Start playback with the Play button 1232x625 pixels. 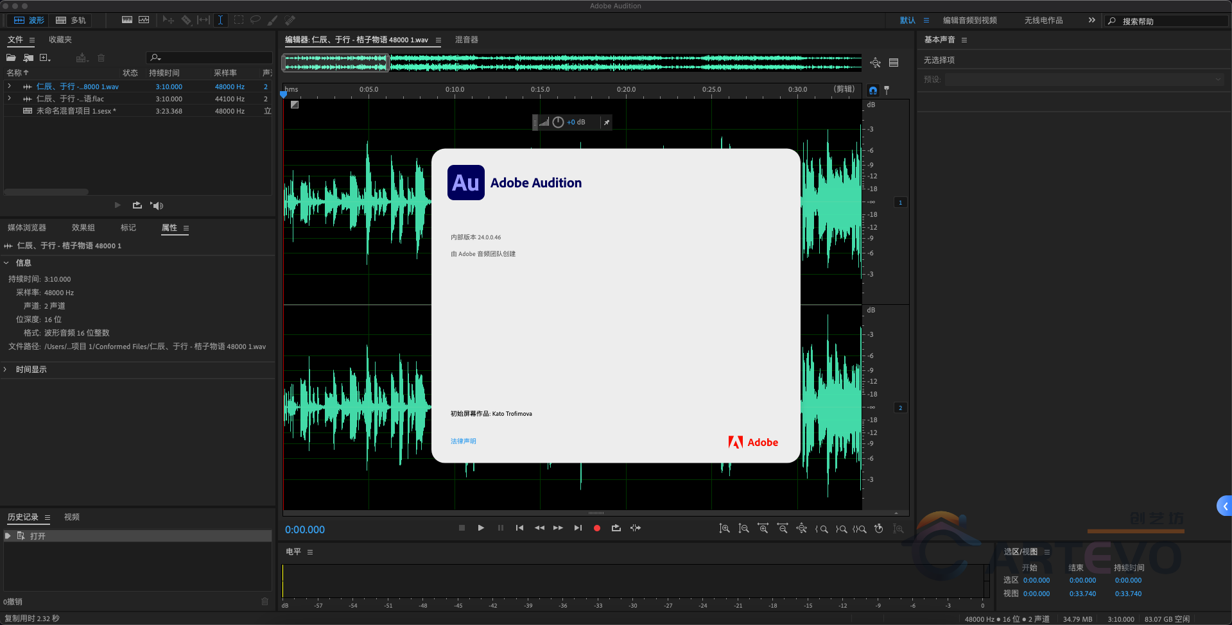click(x=481, y=528)
